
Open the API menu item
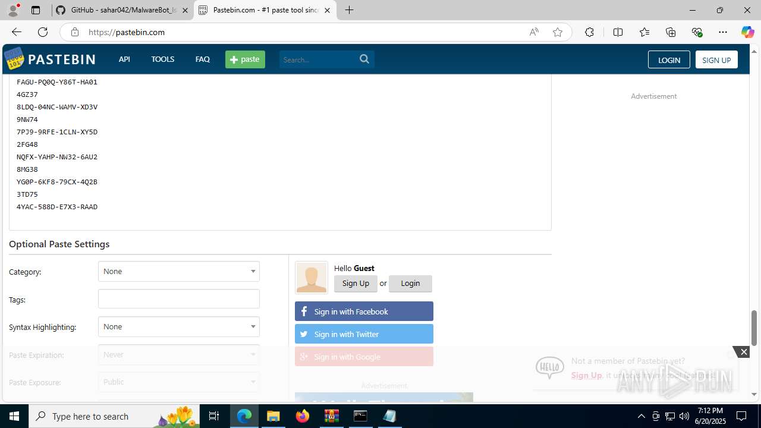click(124, 59)
